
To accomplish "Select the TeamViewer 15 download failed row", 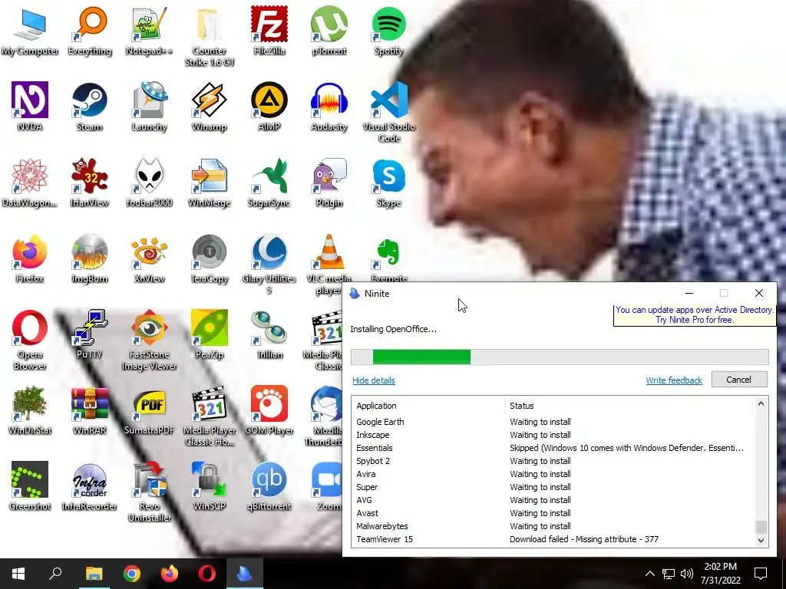I will pyautogui.click(x=553, y=539).
